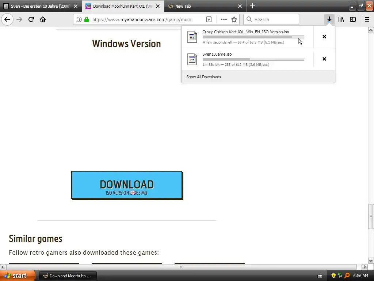This screenshot has width=374, height=281.
Task: Click the on-screen keyboard tray icon
Action: pyautogui.click(x=320, y=276)
